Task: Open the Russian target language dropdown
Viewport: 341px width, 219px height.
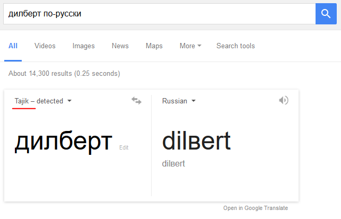Action: pos(179,101)
